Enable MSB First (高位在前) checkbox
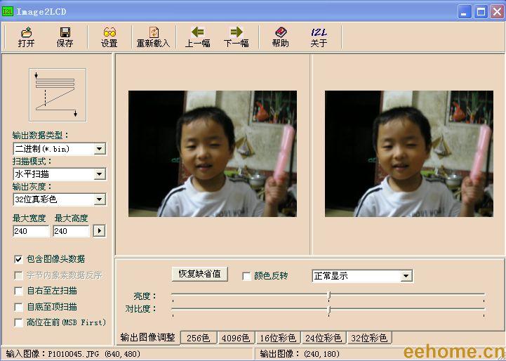The height and width of the screenshot is (361, 506). pyautogui.click(x=18, y=322)
